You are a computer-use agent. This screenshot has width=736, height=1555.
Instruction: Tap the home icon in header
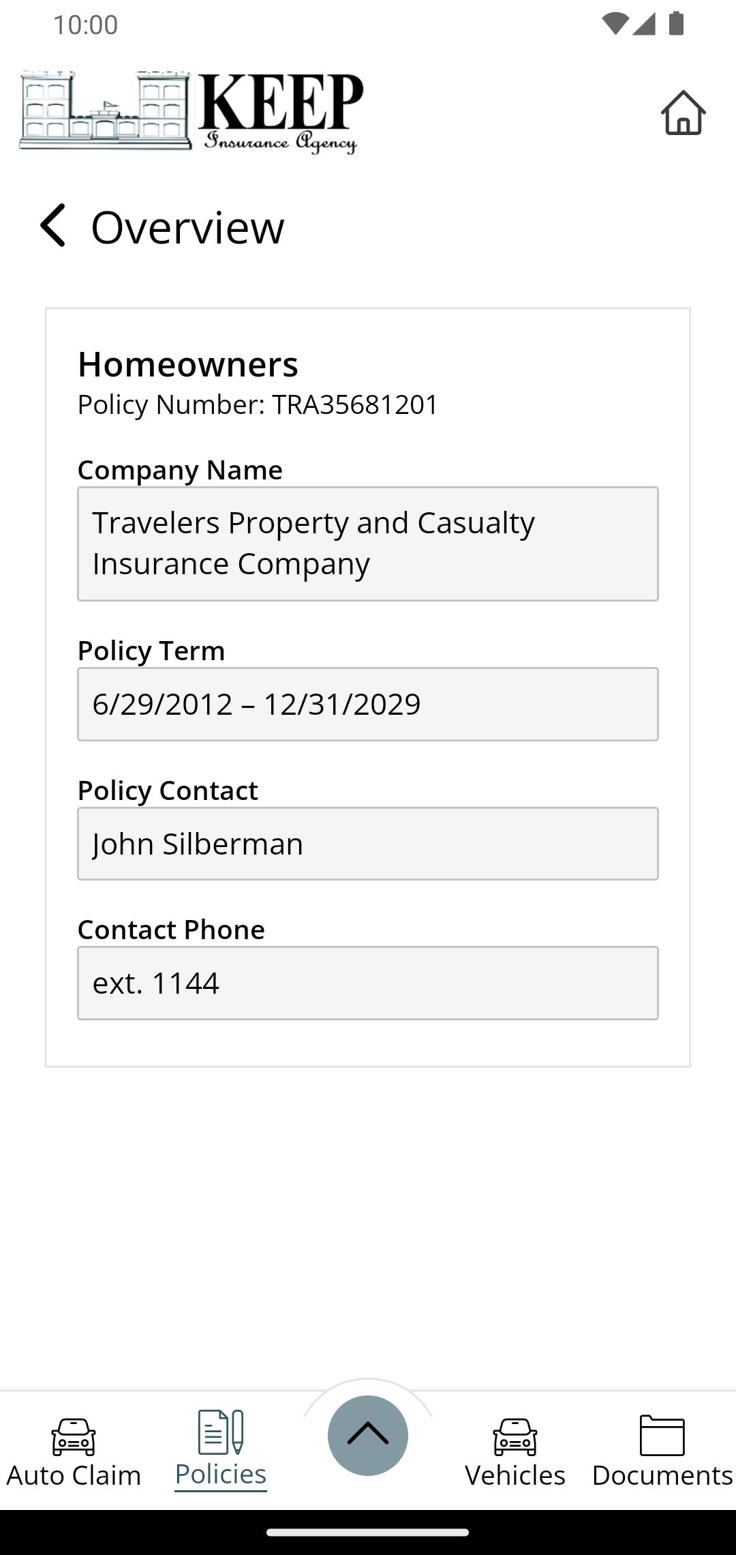683,113
